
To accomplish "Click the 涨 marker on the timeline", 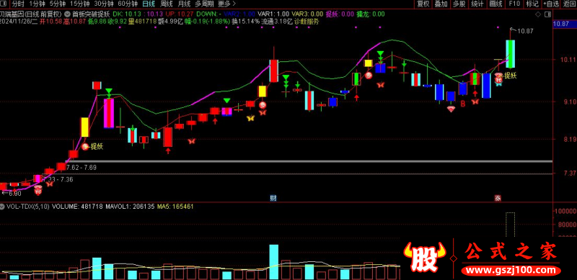I will point(498,198).
